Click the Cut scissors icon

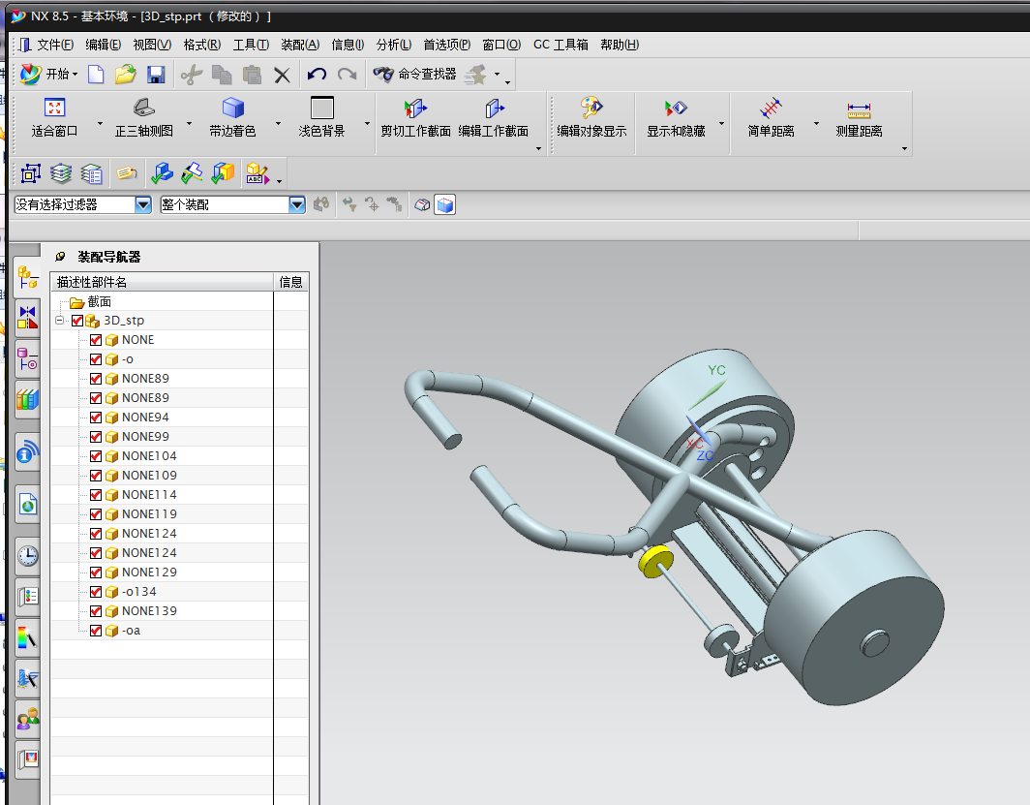coord(191,75)
